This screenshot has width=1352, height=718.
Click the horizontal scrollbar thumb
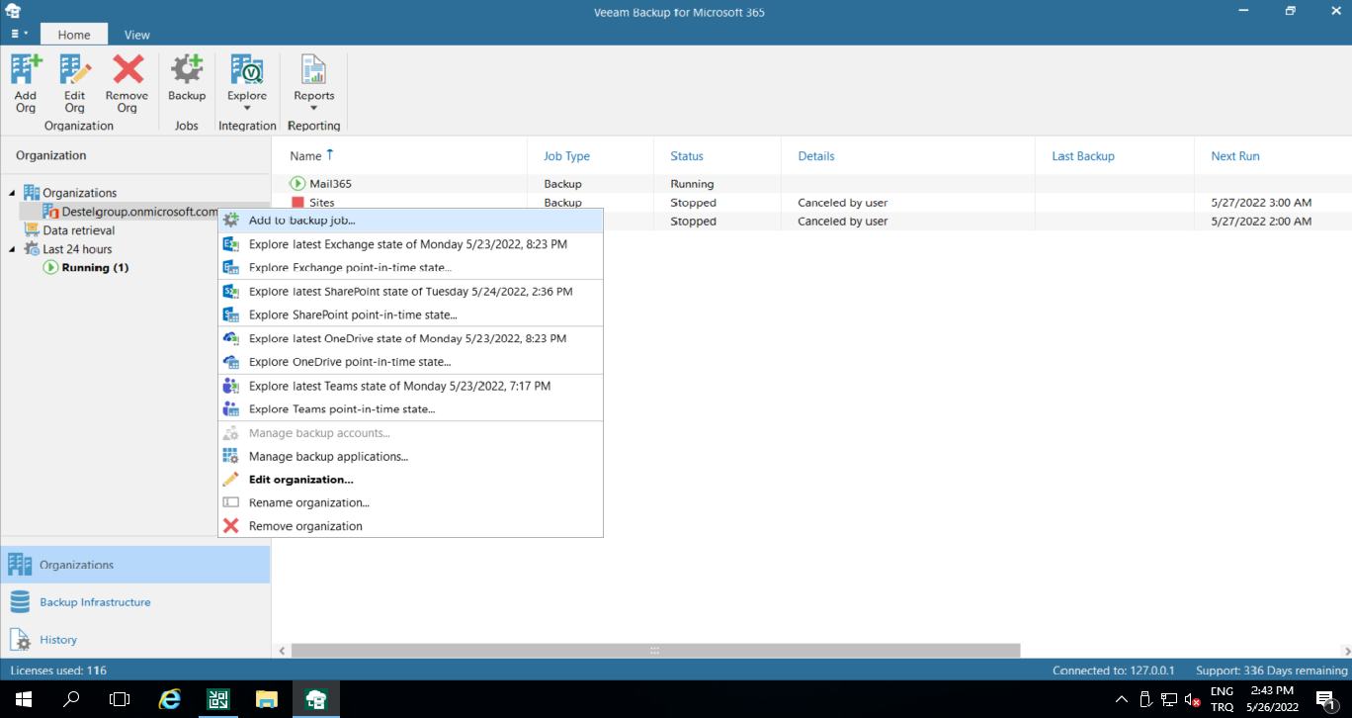click(x=655, y=651)
